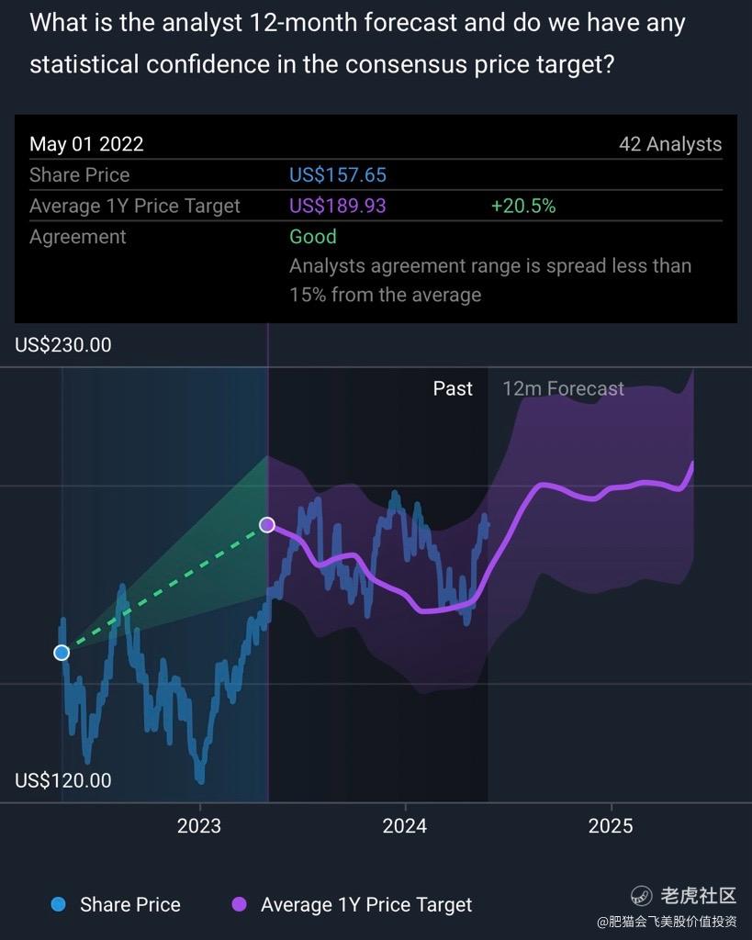Select the purple price target marker on chart
Image resolution: width=752 pixels, height=940 pixels.
(267, 525)
